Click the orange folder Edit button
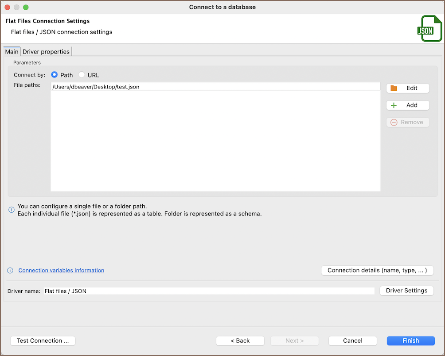 click(x=408, y=88)
